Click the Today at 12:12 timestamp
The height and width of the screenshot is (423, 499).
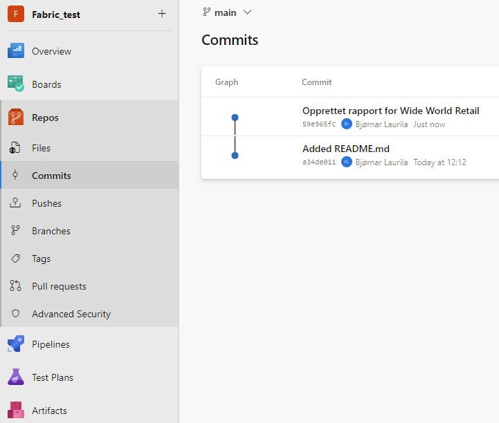[439, 162]
